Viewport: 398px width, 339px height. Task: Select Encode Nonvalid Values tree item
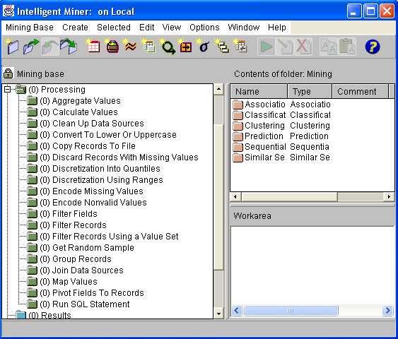pos(93,202)
